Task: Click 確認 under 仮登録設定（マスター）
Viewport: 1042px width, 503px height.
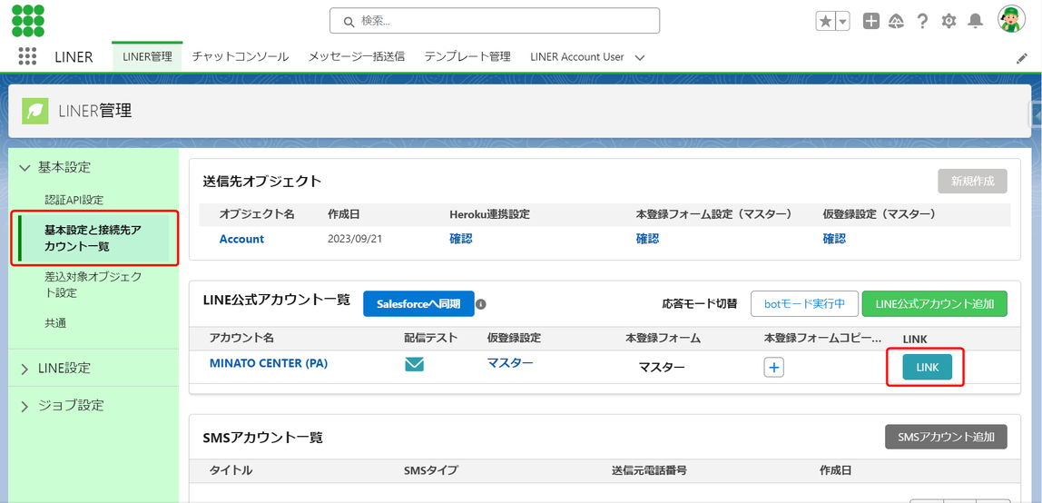Action: [x=834, y=239]
